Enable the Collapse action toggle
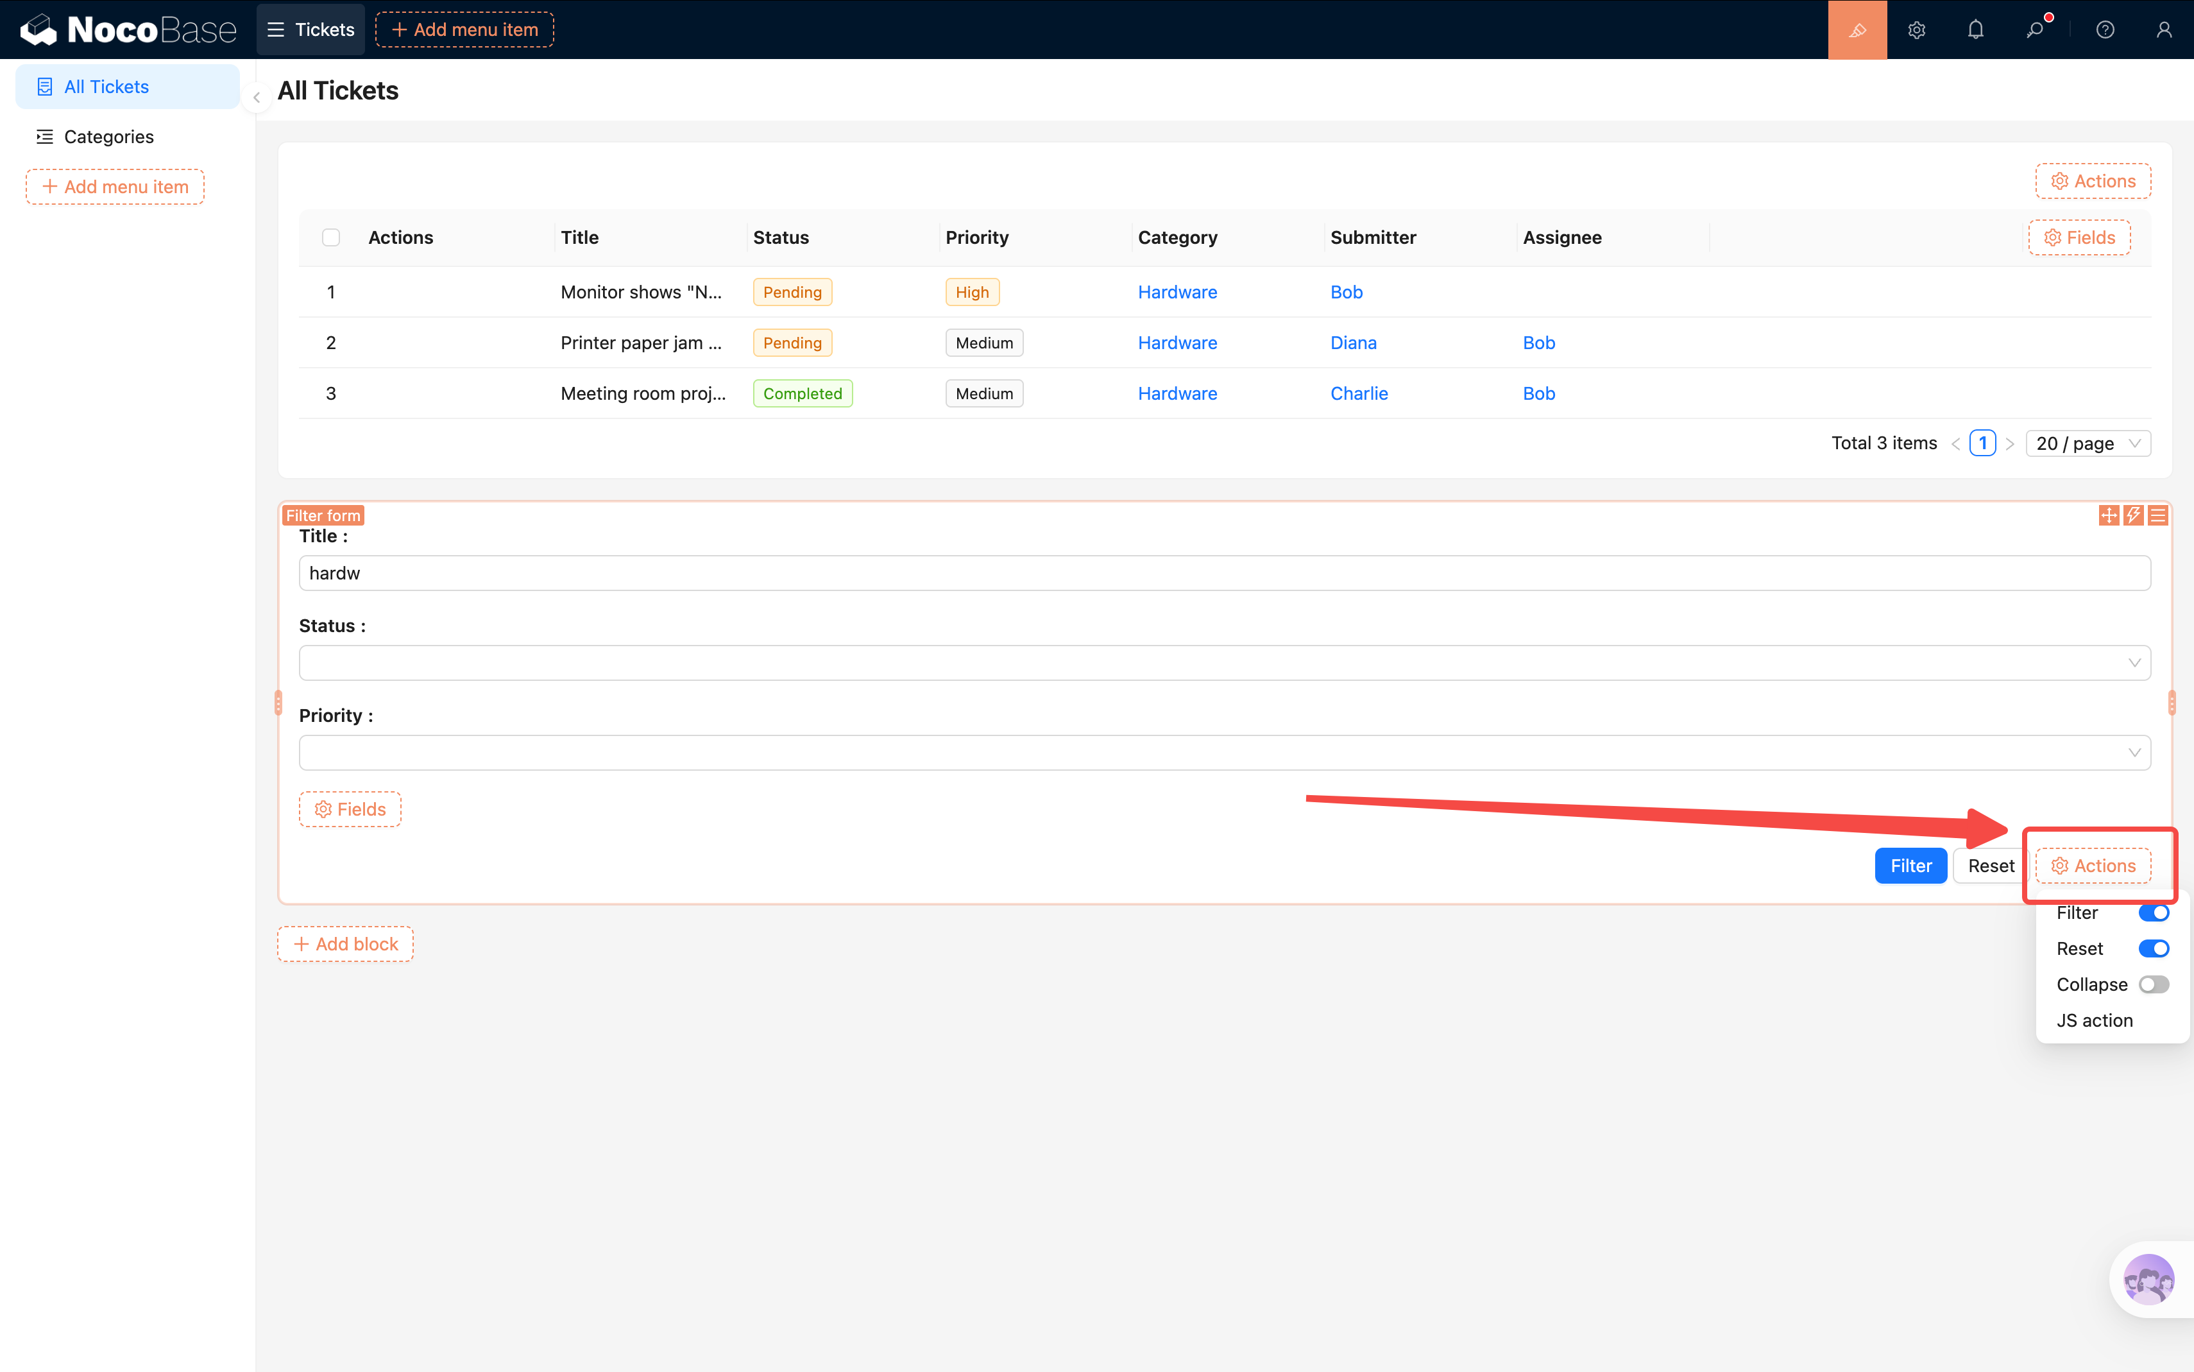Screen dimensions: 2194x1372 (2153, 984)
